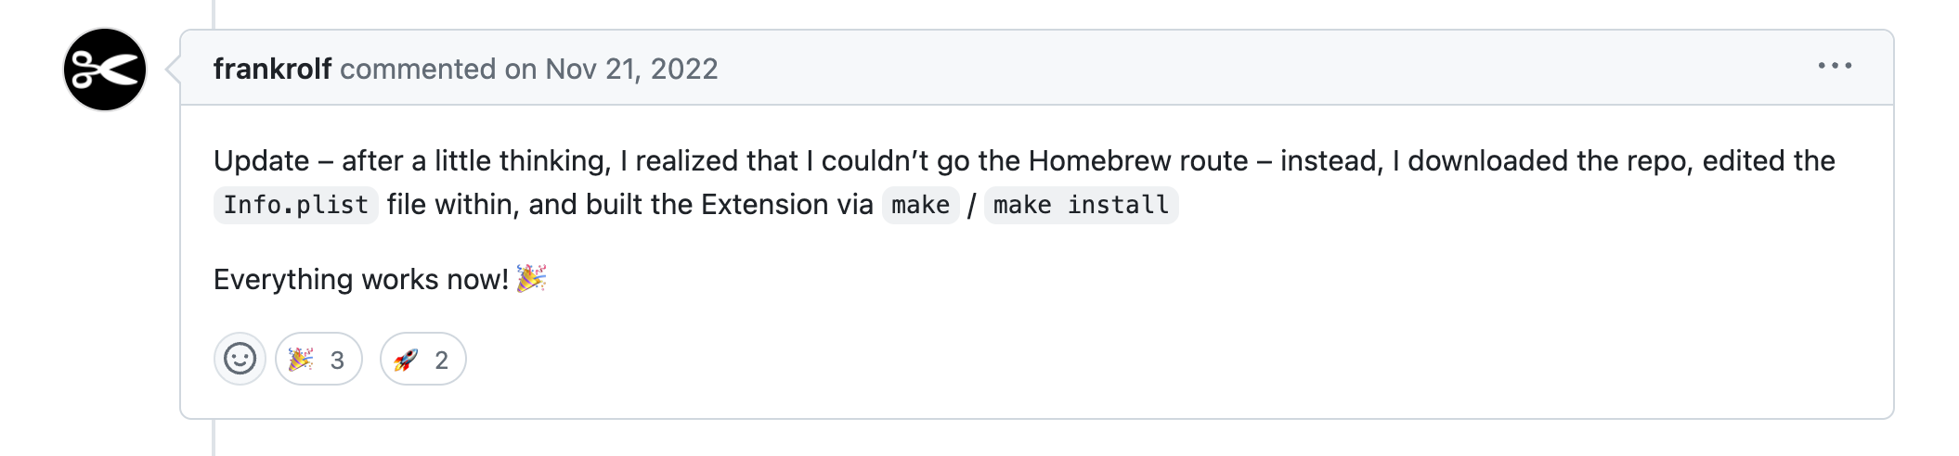Click the Info.plist inline code snippet
Screen dimensions: 1959x456
tap(296, 205)
